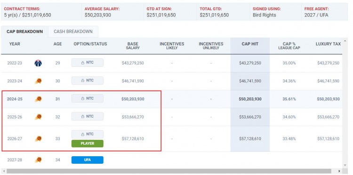Screen dimensions: 353x175
Task: Click the Suns logo in 2025-26 row
Action: coord(39,117)
